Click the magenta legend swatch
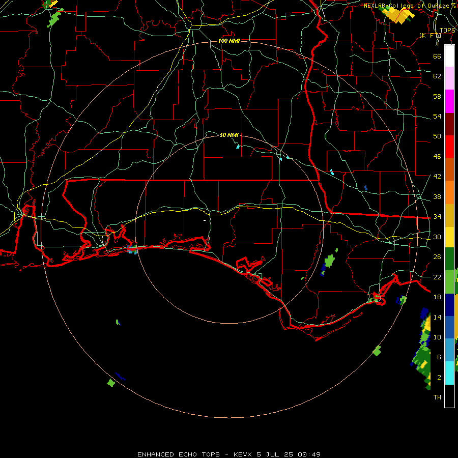458x458 pixels. [449, 101]
